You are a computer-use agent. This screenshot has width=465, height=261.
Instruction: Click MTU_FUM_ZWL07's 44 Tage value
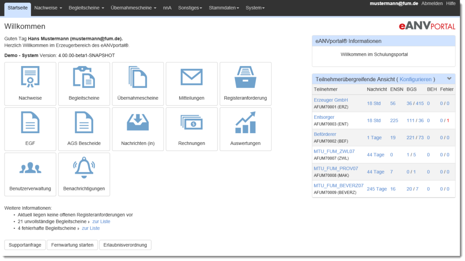(376, 155)
